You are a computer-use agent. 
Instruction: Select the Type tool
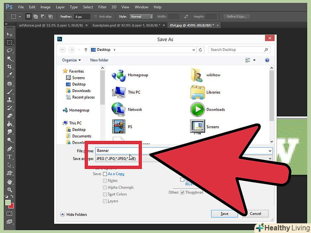[9, 157]
